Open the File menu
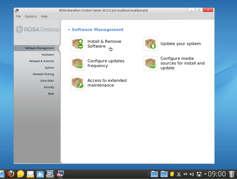 [x=18, y=16]
